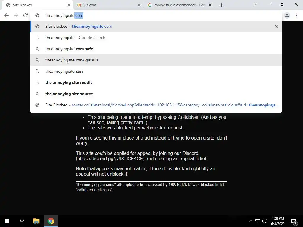
Task: Open File Explorer from the taskbar
Action: 36,221
